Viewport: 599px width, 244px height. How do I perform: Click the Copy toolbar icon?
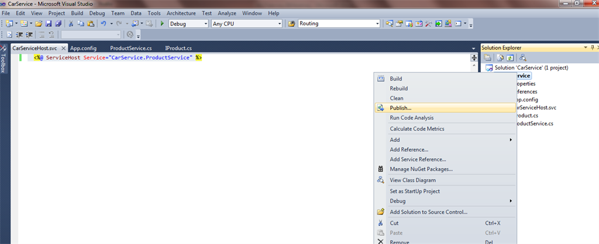click(81, 23)
